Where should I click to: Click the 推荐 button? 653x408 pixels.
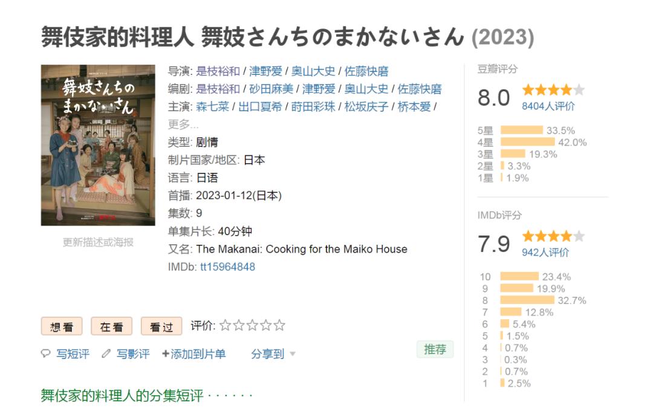tap(435, 349)
